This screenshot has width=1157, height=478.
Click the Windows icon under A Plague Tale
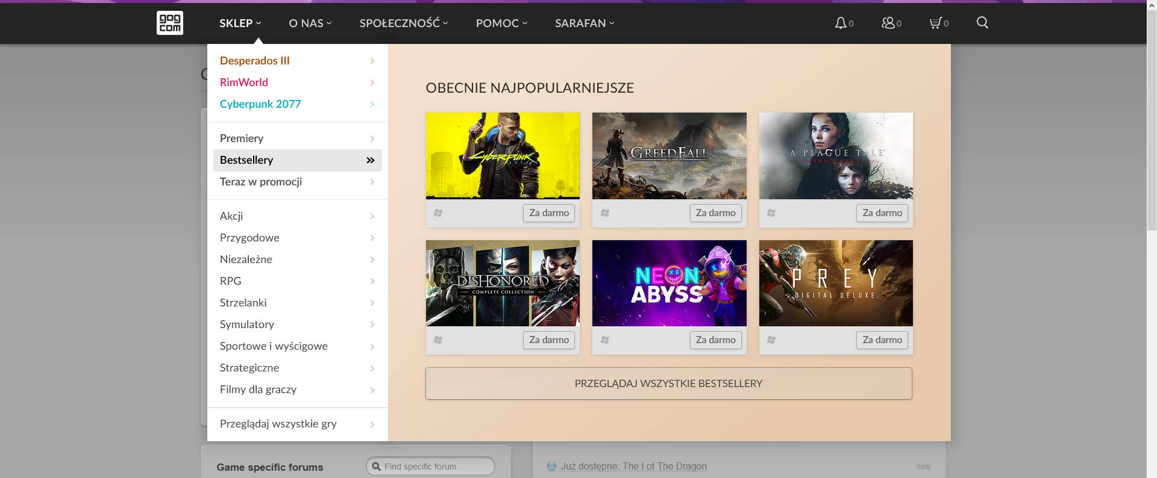coord(771,213)
